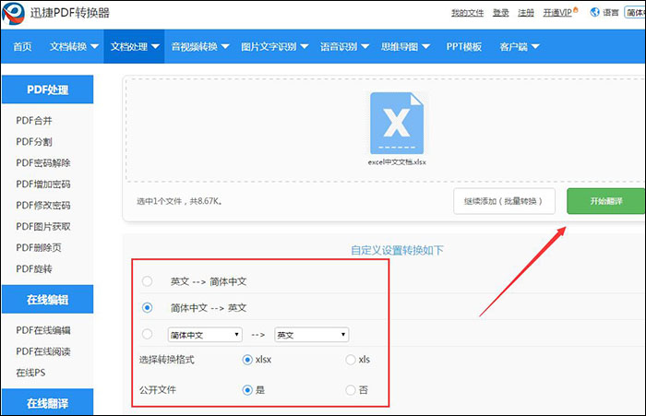Click the VIP flame icon

pos(576,9)
